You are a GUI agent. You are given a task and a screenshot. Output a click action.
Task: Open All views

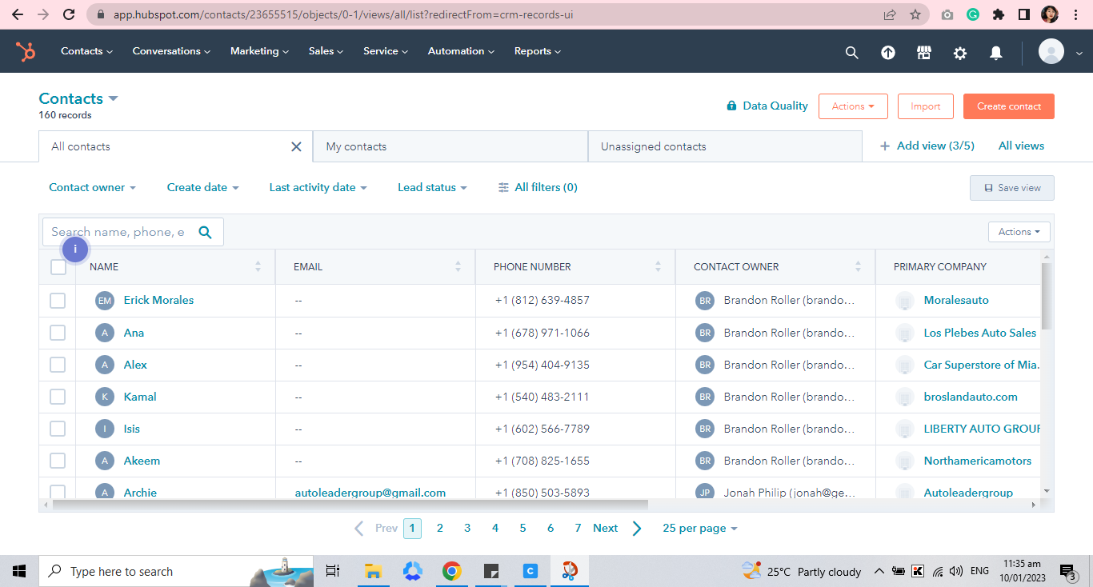(x=1021, y=146)
